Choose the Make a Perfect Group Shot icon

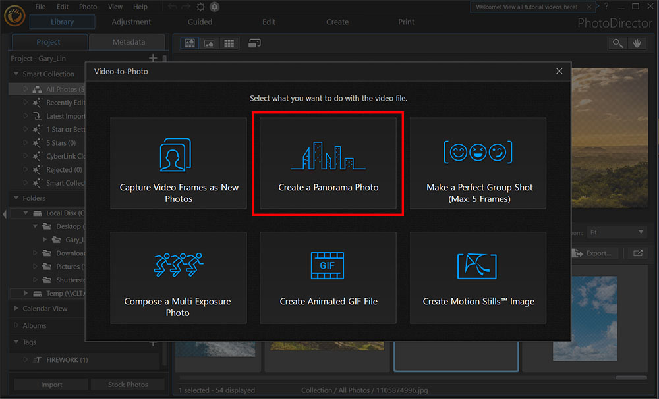[477, 152]
